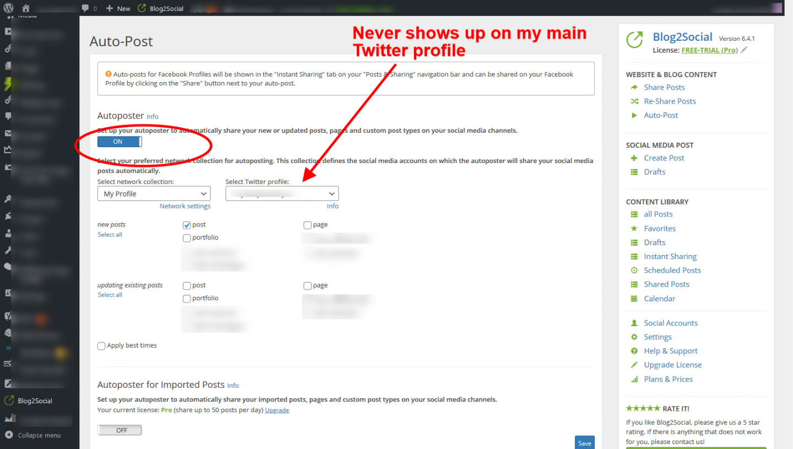793x449 pixels.
Task: Collapse the admin sidebar menu
Action: click(39, 435)
